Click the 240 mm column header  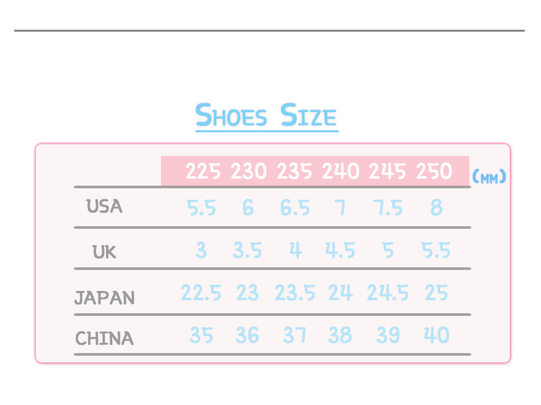tap(340, 171)
